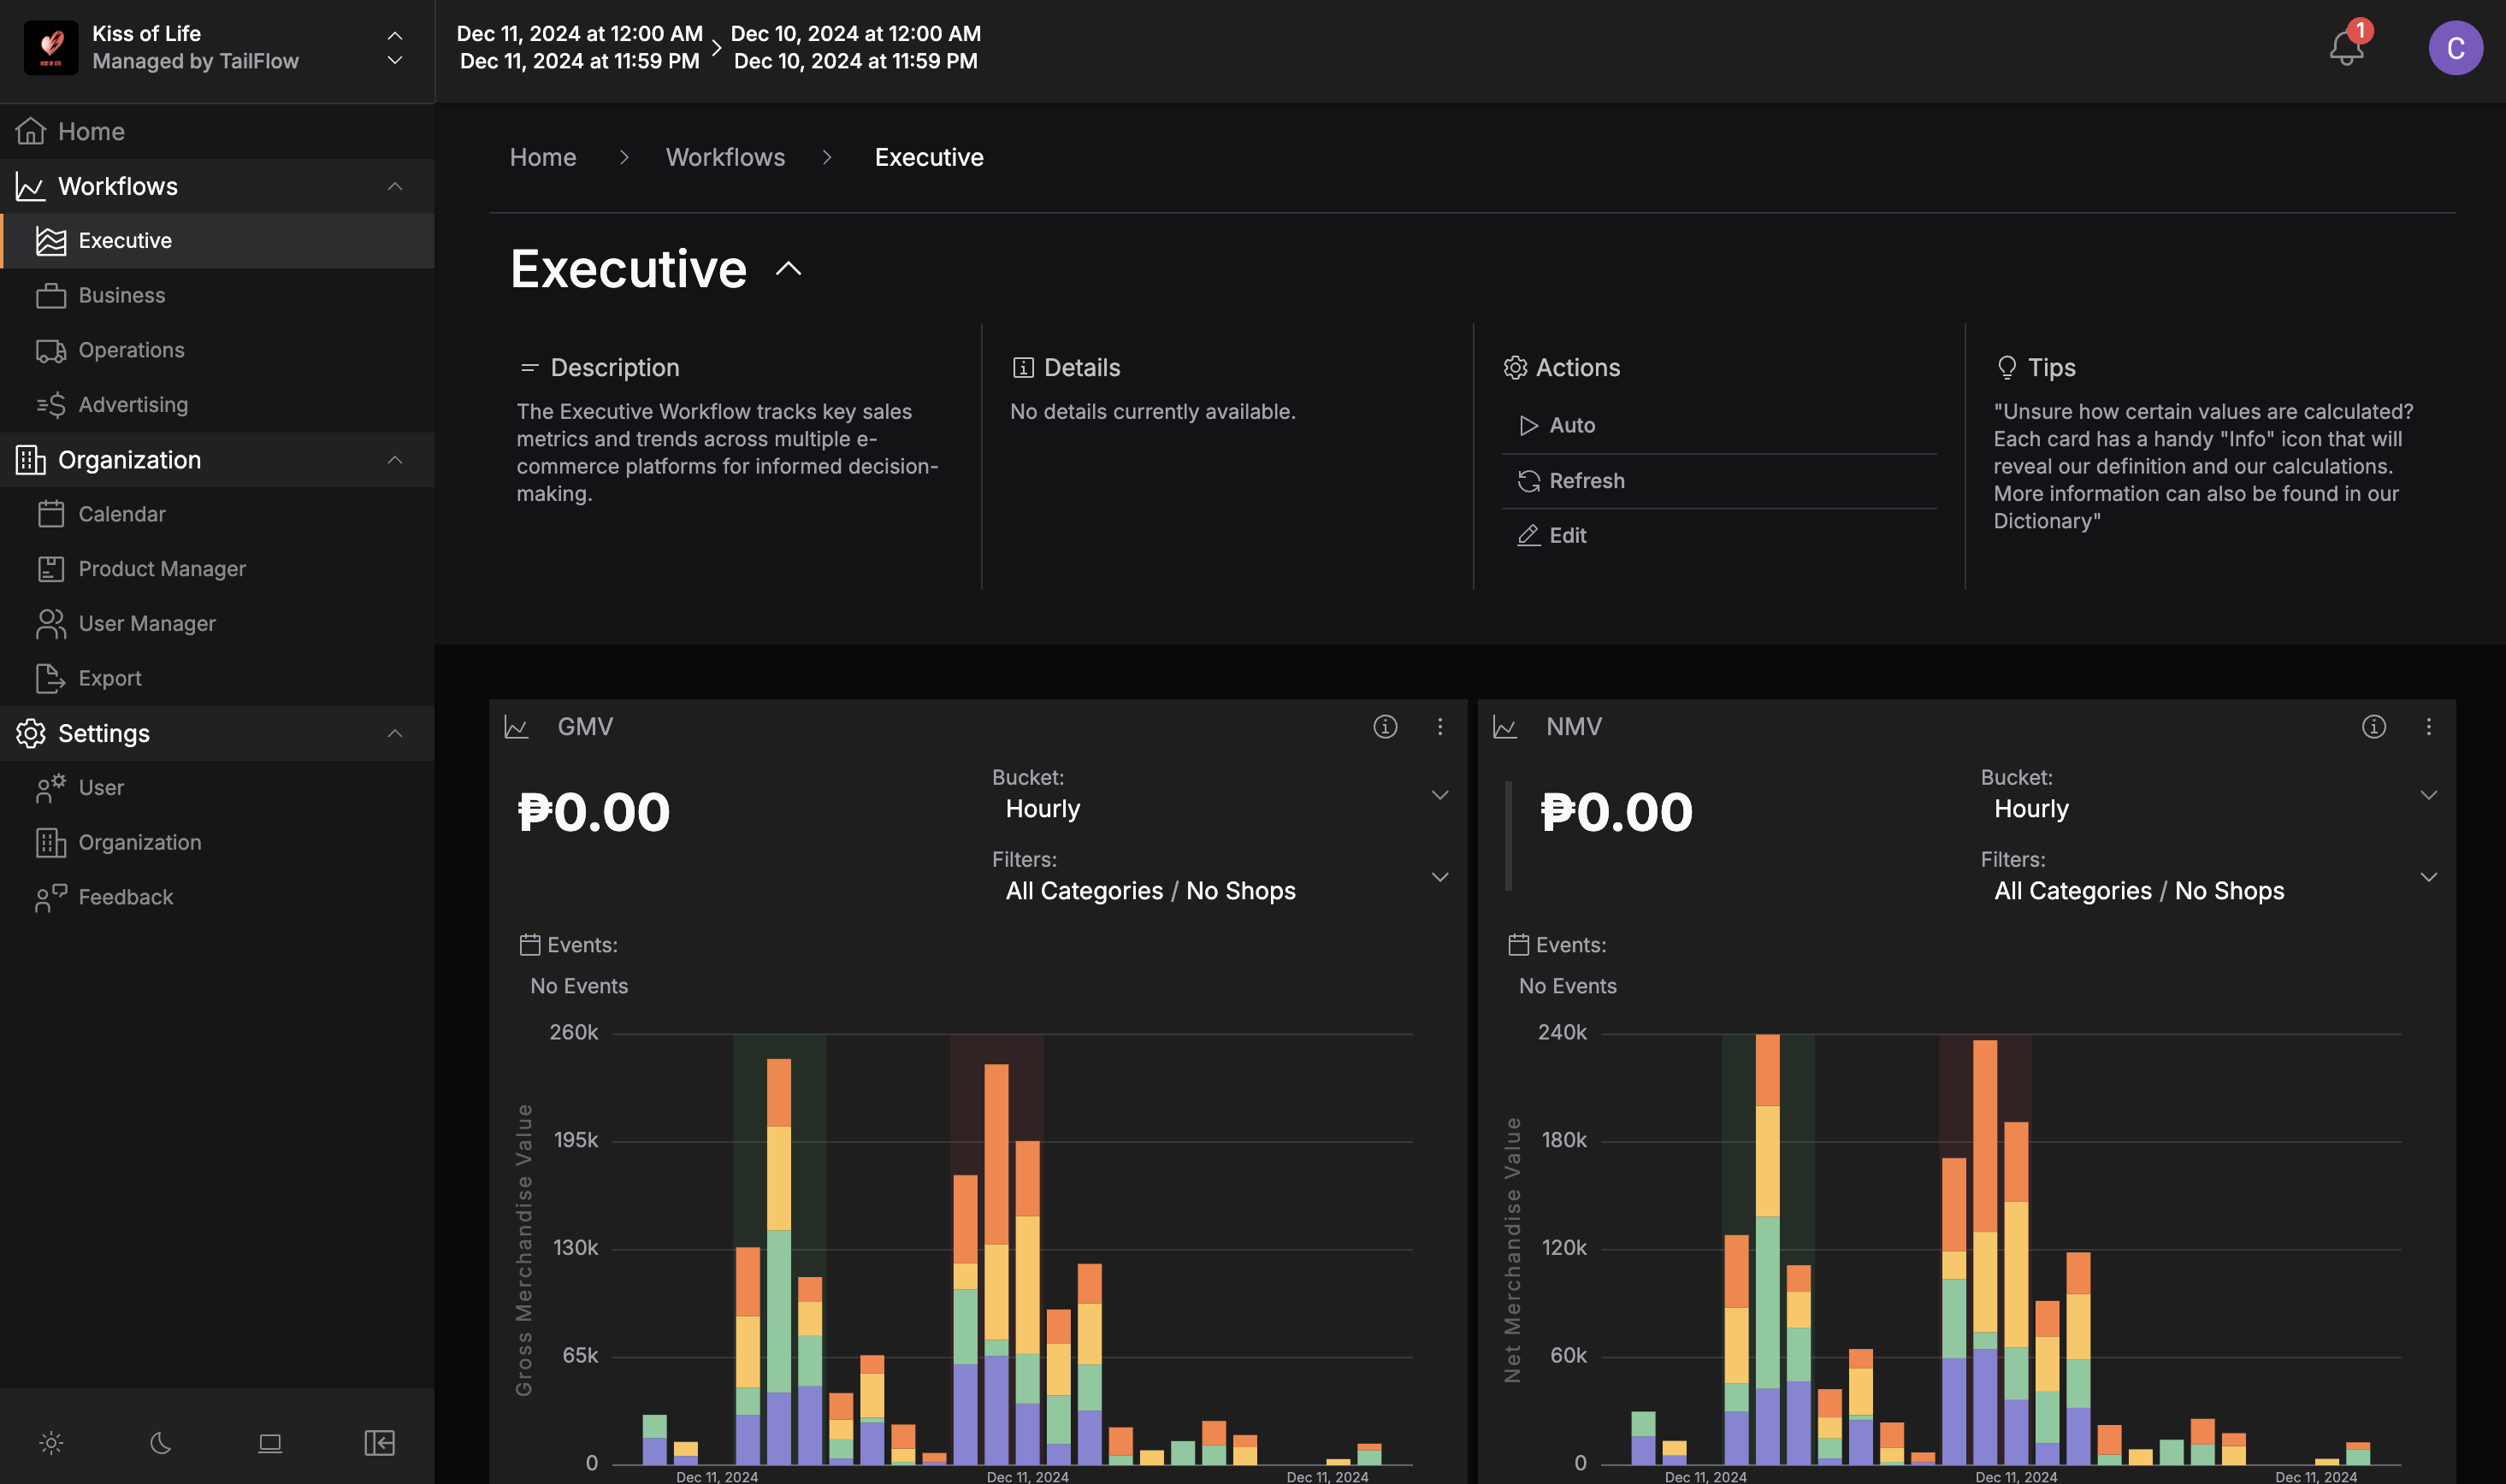
Task: Switch to dark theme moon icon
Action: pos(160,1442)
